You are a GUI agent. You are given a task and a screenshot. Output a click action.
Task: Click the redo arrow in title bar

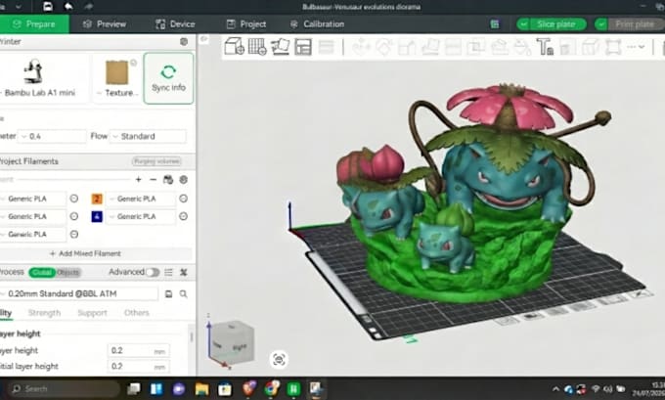point(88,7)
